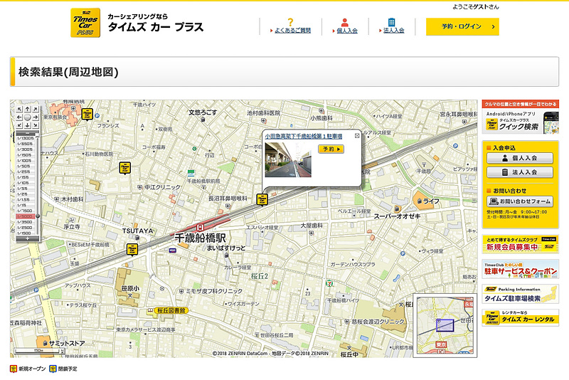Open 小田急高架下千歳船橋第1駐車場 link
The width and height of the screenshot is (569, 380).
[x=304, y=137]
